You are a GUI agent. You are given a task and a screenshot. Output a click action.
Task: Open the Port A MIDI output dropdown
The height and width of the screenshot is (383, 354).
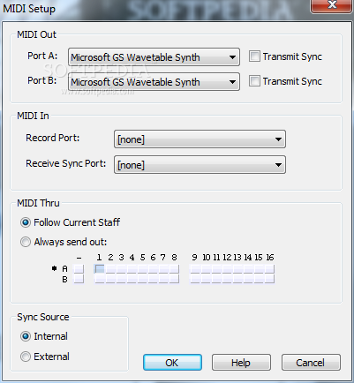154,57
